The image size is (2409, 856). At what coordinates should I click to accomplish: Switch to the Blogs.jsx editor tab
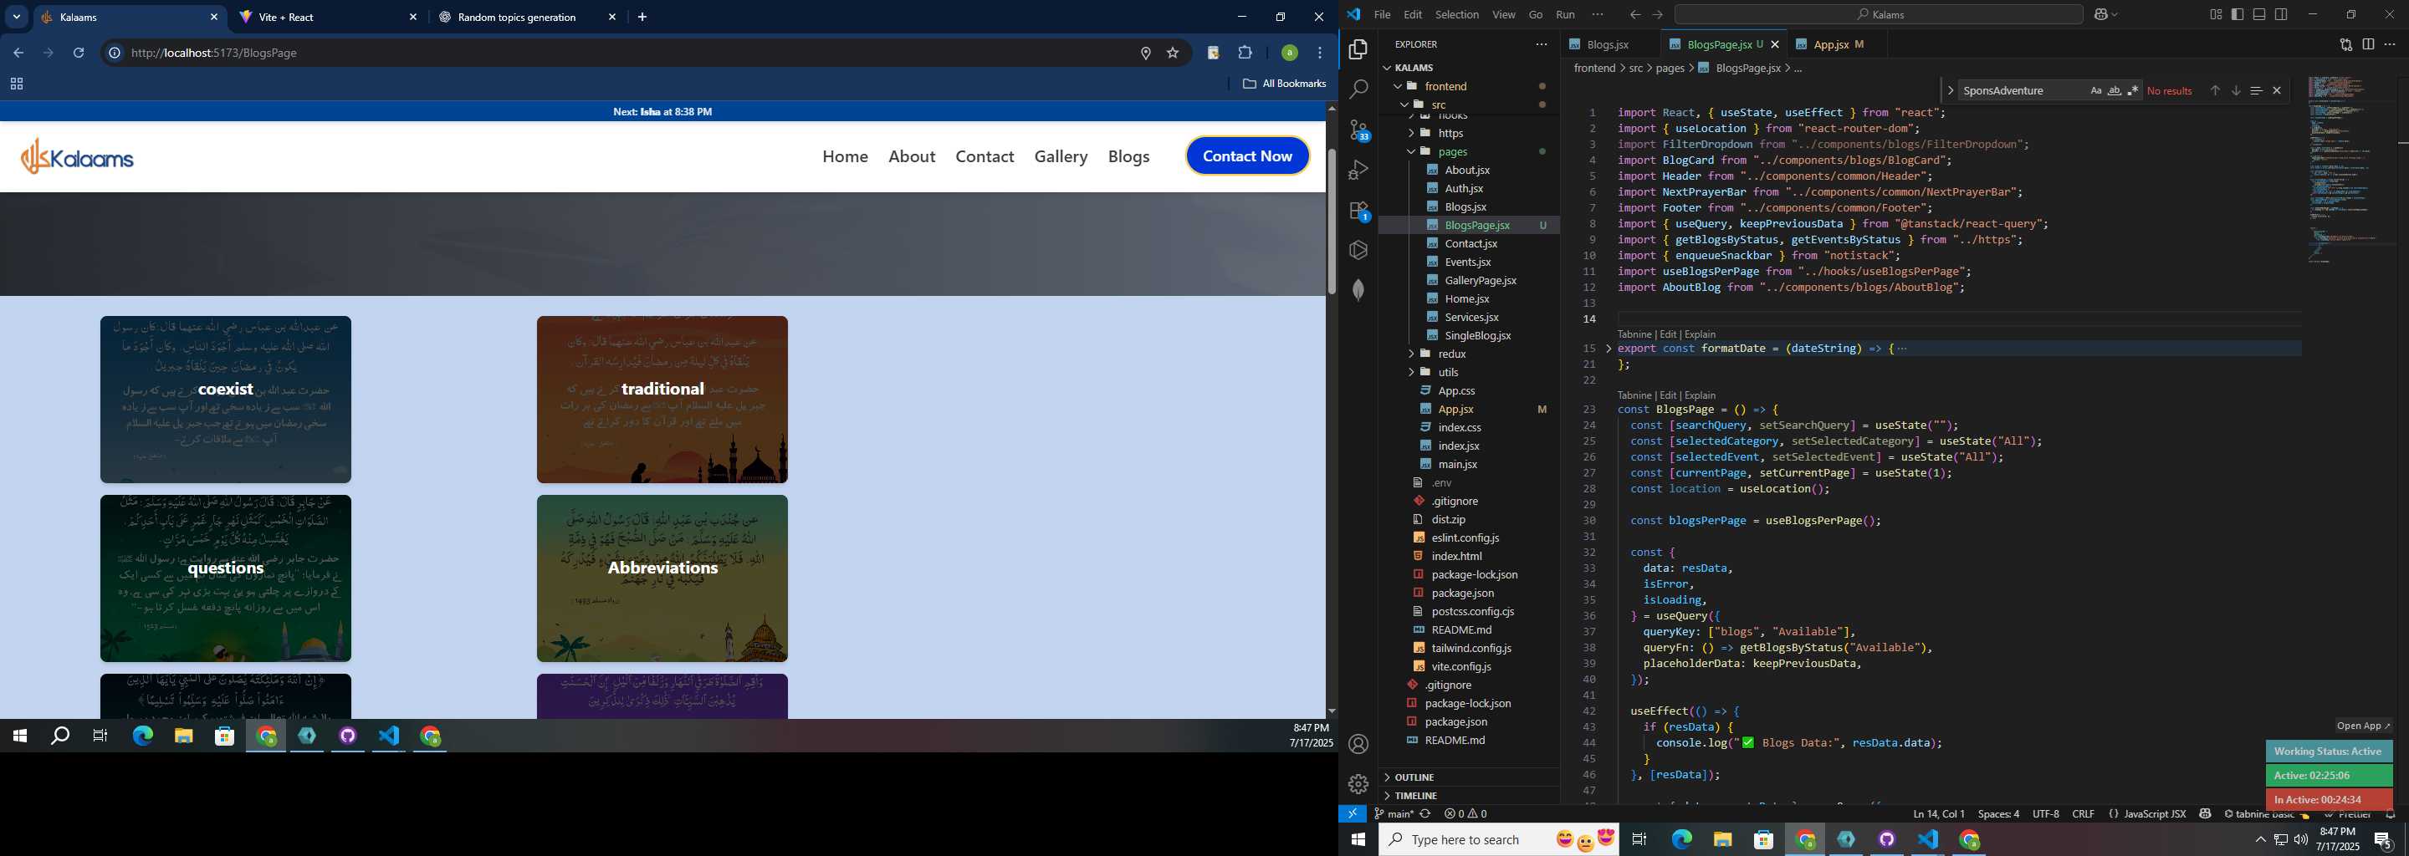click(1609, 44)
